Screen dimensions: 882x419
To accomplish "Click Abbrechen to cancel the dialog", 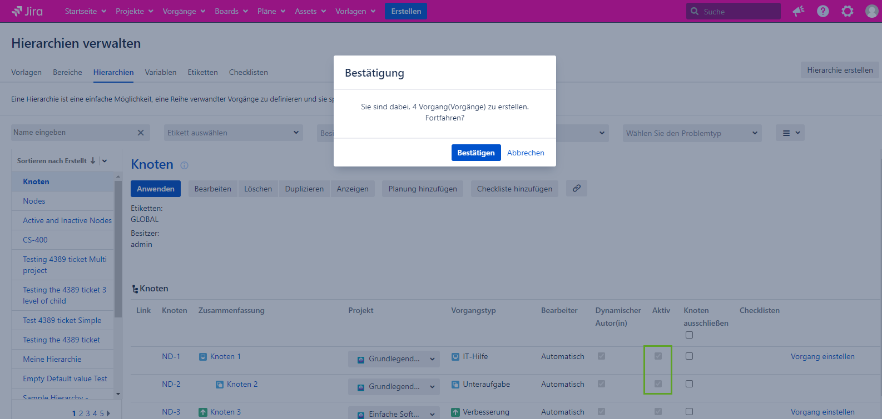I will (526, 153).
